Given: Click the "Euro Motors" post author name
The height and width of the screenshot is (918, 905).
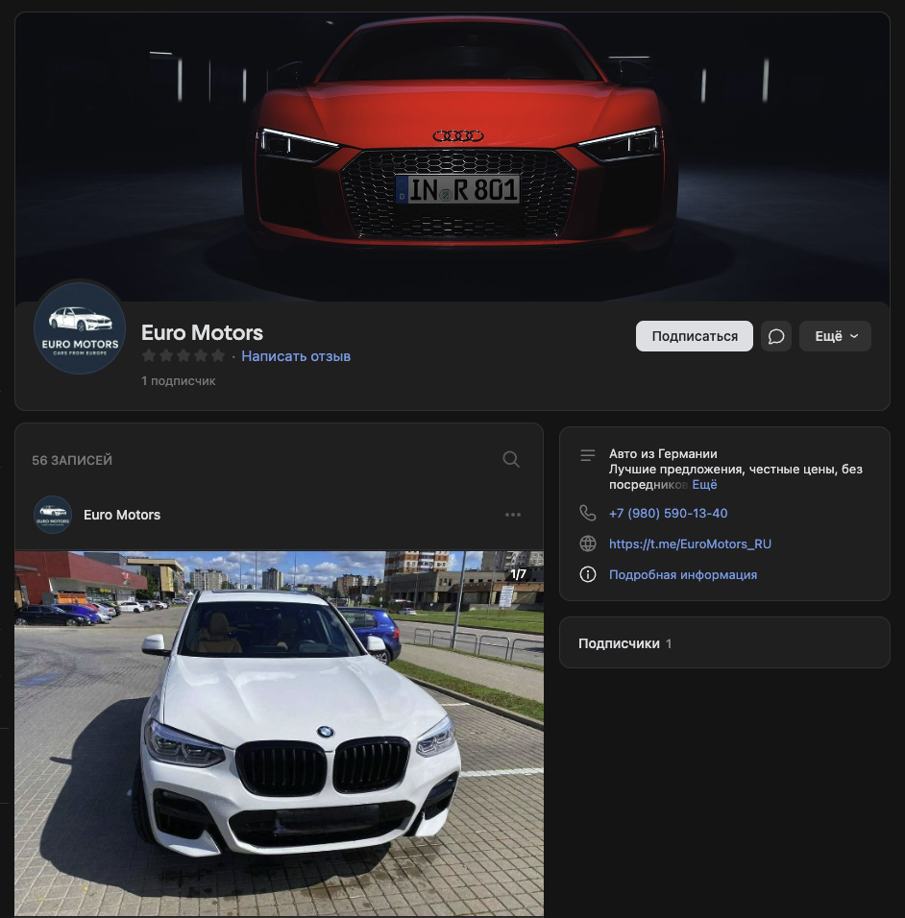Looking at the screenshot, I should (122, 515).
